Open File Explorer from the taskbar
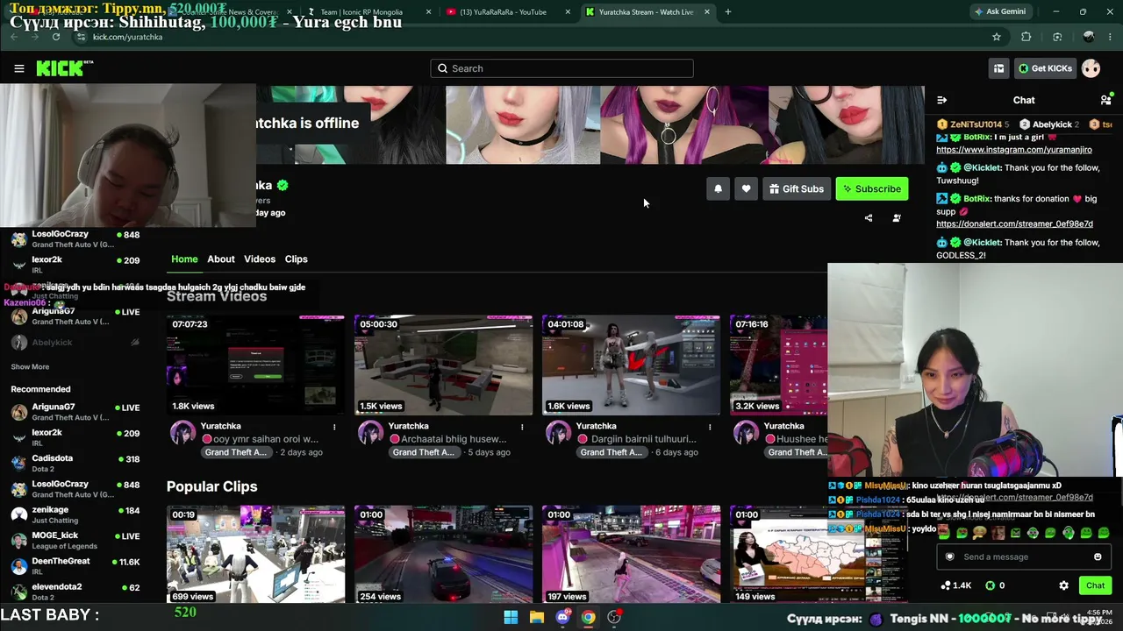 point(536,617)
